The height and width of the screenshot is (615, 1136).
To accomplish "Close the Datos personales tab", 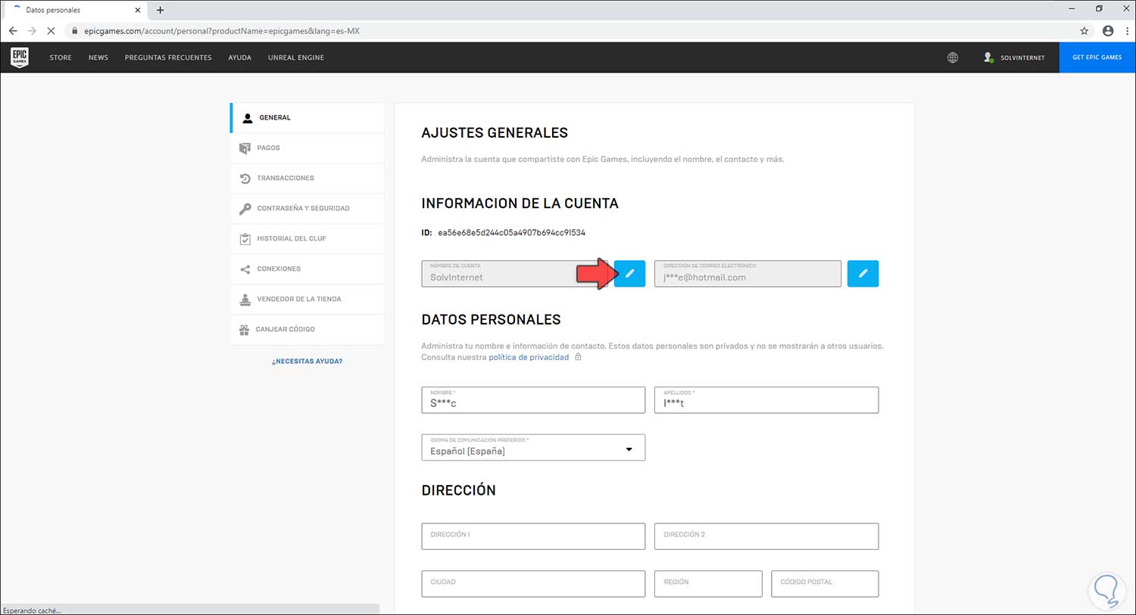I will click(137, 10).
